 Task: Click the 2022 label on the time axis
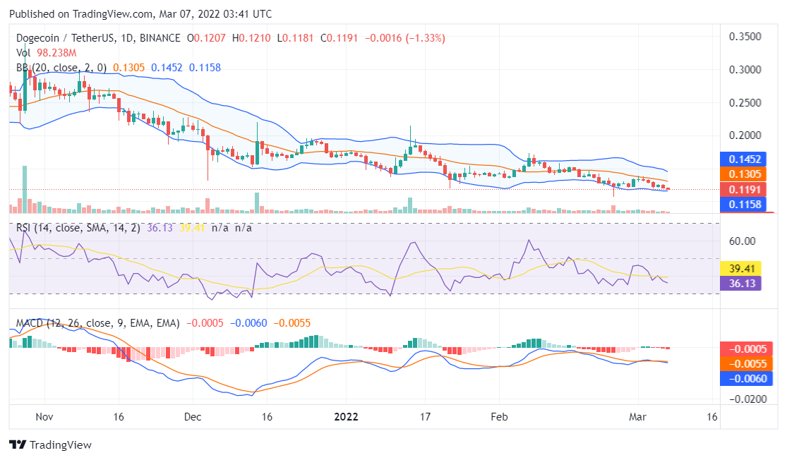pyautogui.click(x=347, y=416)
